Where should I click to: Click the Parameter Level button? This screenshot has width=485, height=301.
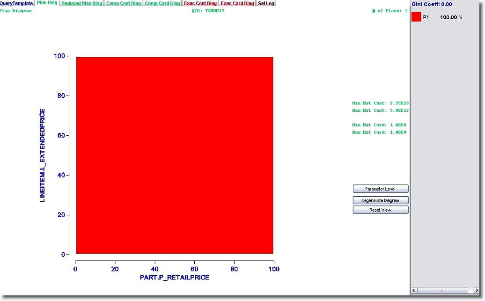pos(380,189)
